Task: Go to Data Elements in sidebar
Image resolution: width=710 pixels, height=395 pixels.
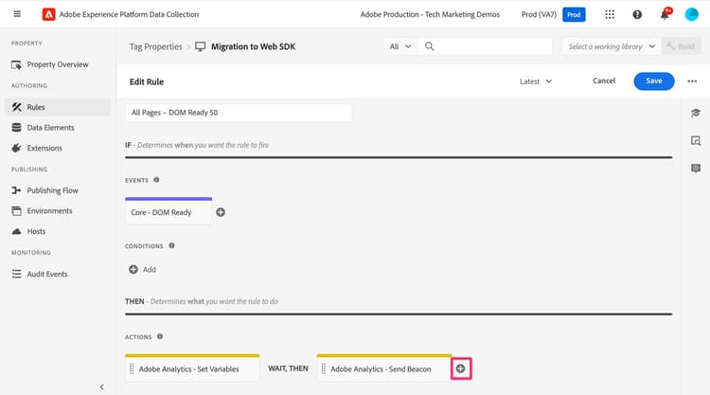Action: pyautogui.click(x=50, y=128)
